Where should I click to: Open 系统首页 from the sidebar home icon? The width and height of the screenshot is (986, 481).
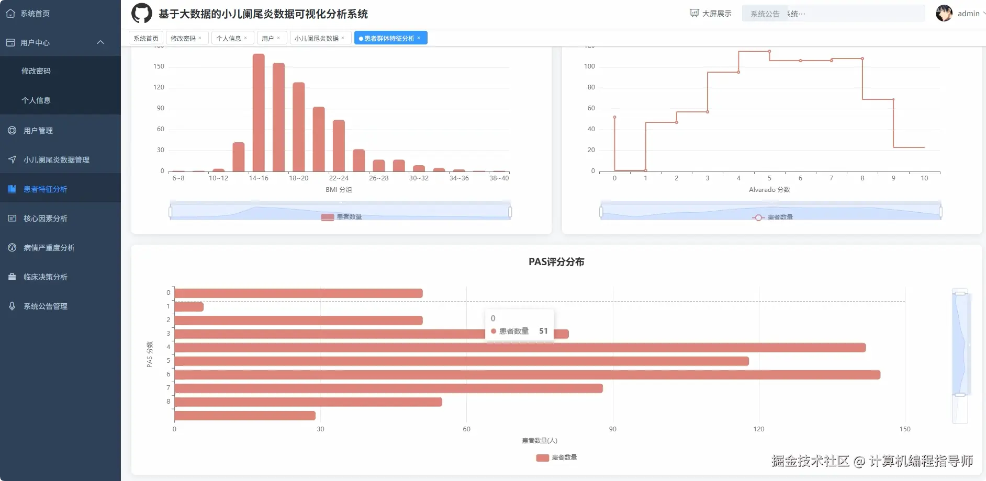click(x=10, y=13)
